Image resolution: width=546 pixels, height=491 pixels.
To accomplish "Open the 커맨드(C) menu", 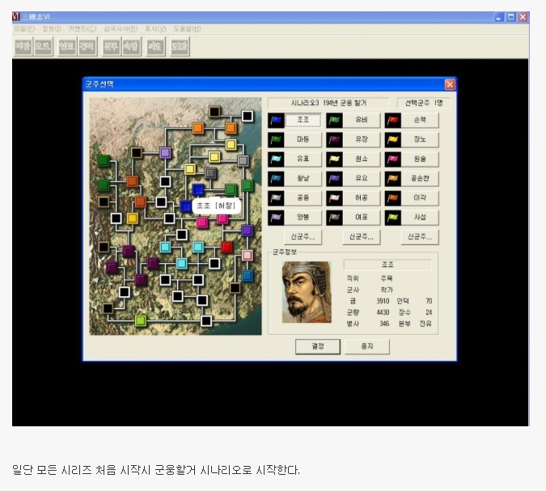I will (x=83, y=28).
